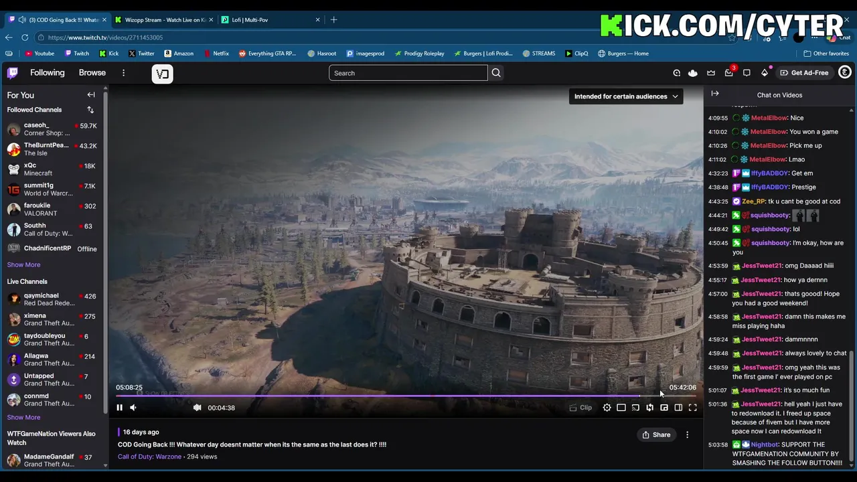Viewport: 857px width, 482px height.
Task: Reload the current page
Action: (25, 37)
